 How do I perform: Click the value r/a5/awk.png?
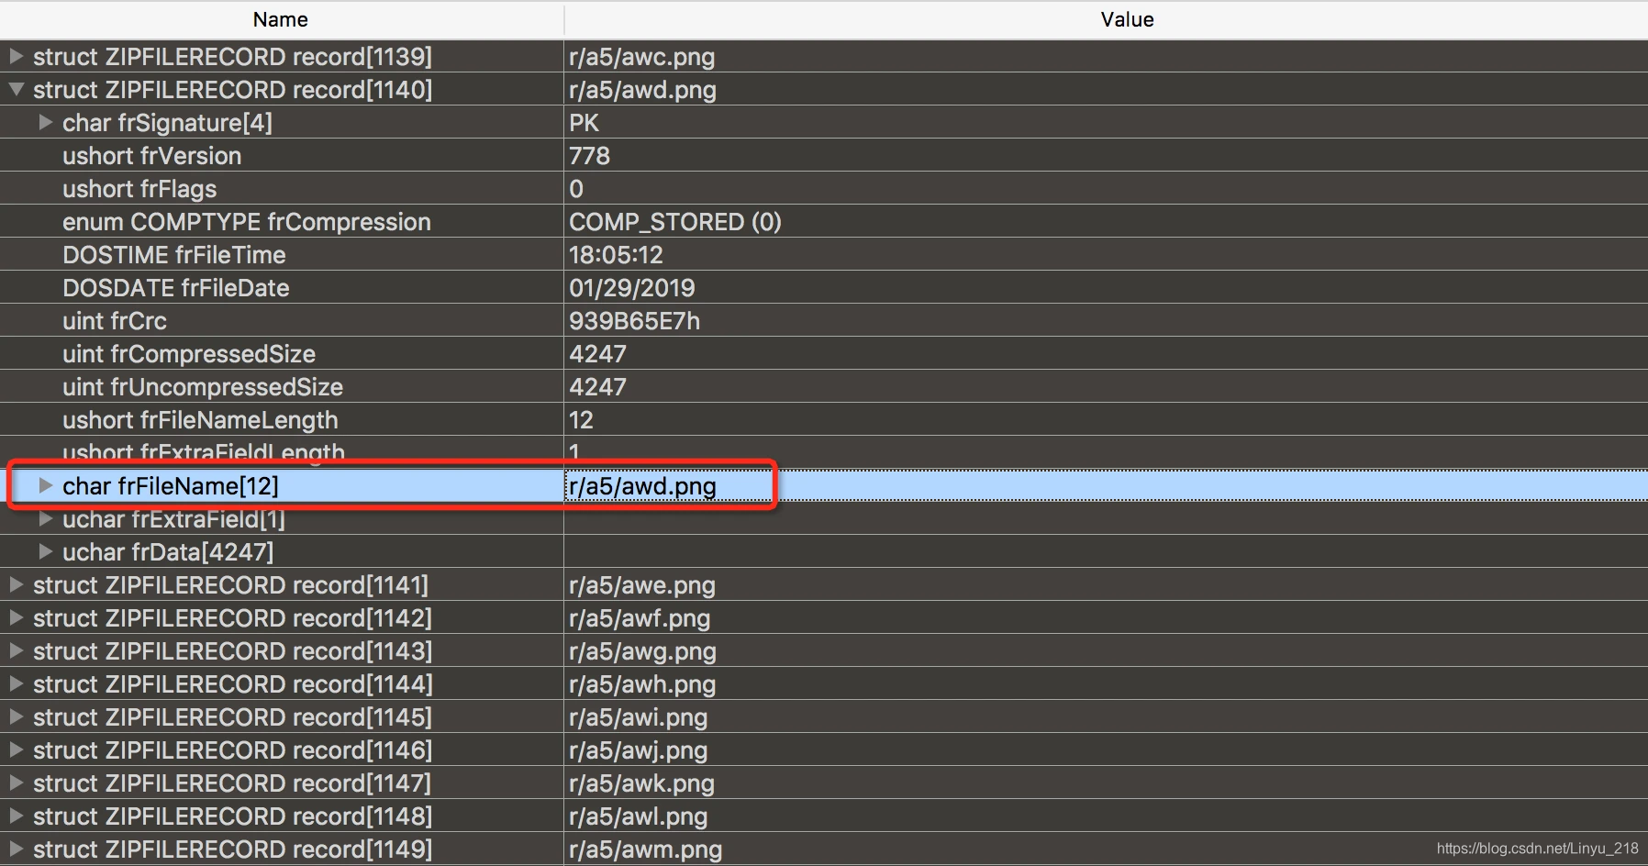[x=641, y=783]
